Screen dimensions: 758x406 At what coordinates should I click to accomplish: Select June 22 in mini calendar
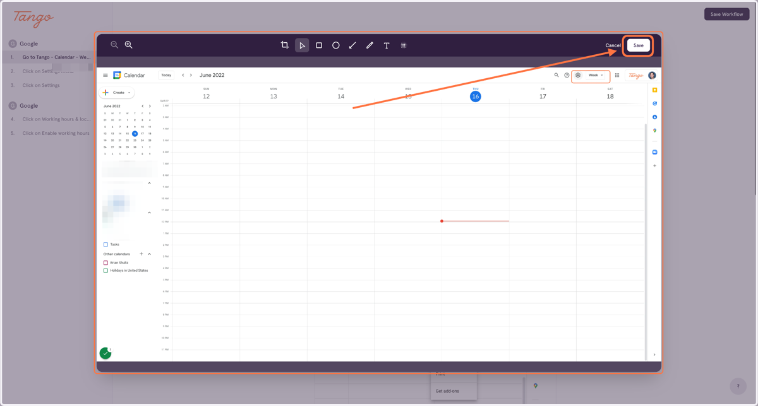(127, 141)
